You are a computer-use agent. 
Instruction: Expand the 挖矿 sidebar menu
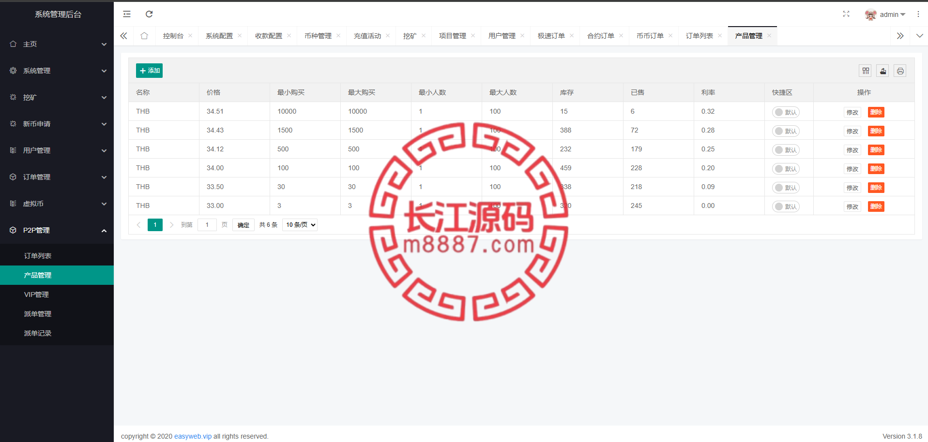point(57,97)
